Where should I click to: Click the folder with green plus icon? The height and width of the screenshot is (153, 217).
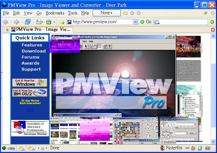tap(62, 22)
